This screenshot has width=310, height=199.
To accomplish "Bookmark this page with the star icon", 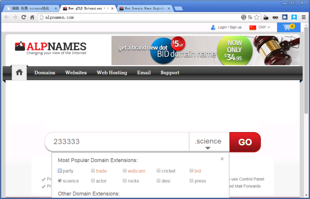I will [x=257, y=17].
